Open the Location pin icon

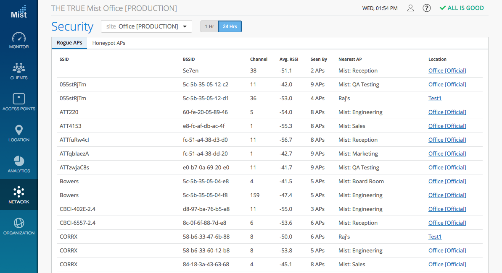point(19,130)
